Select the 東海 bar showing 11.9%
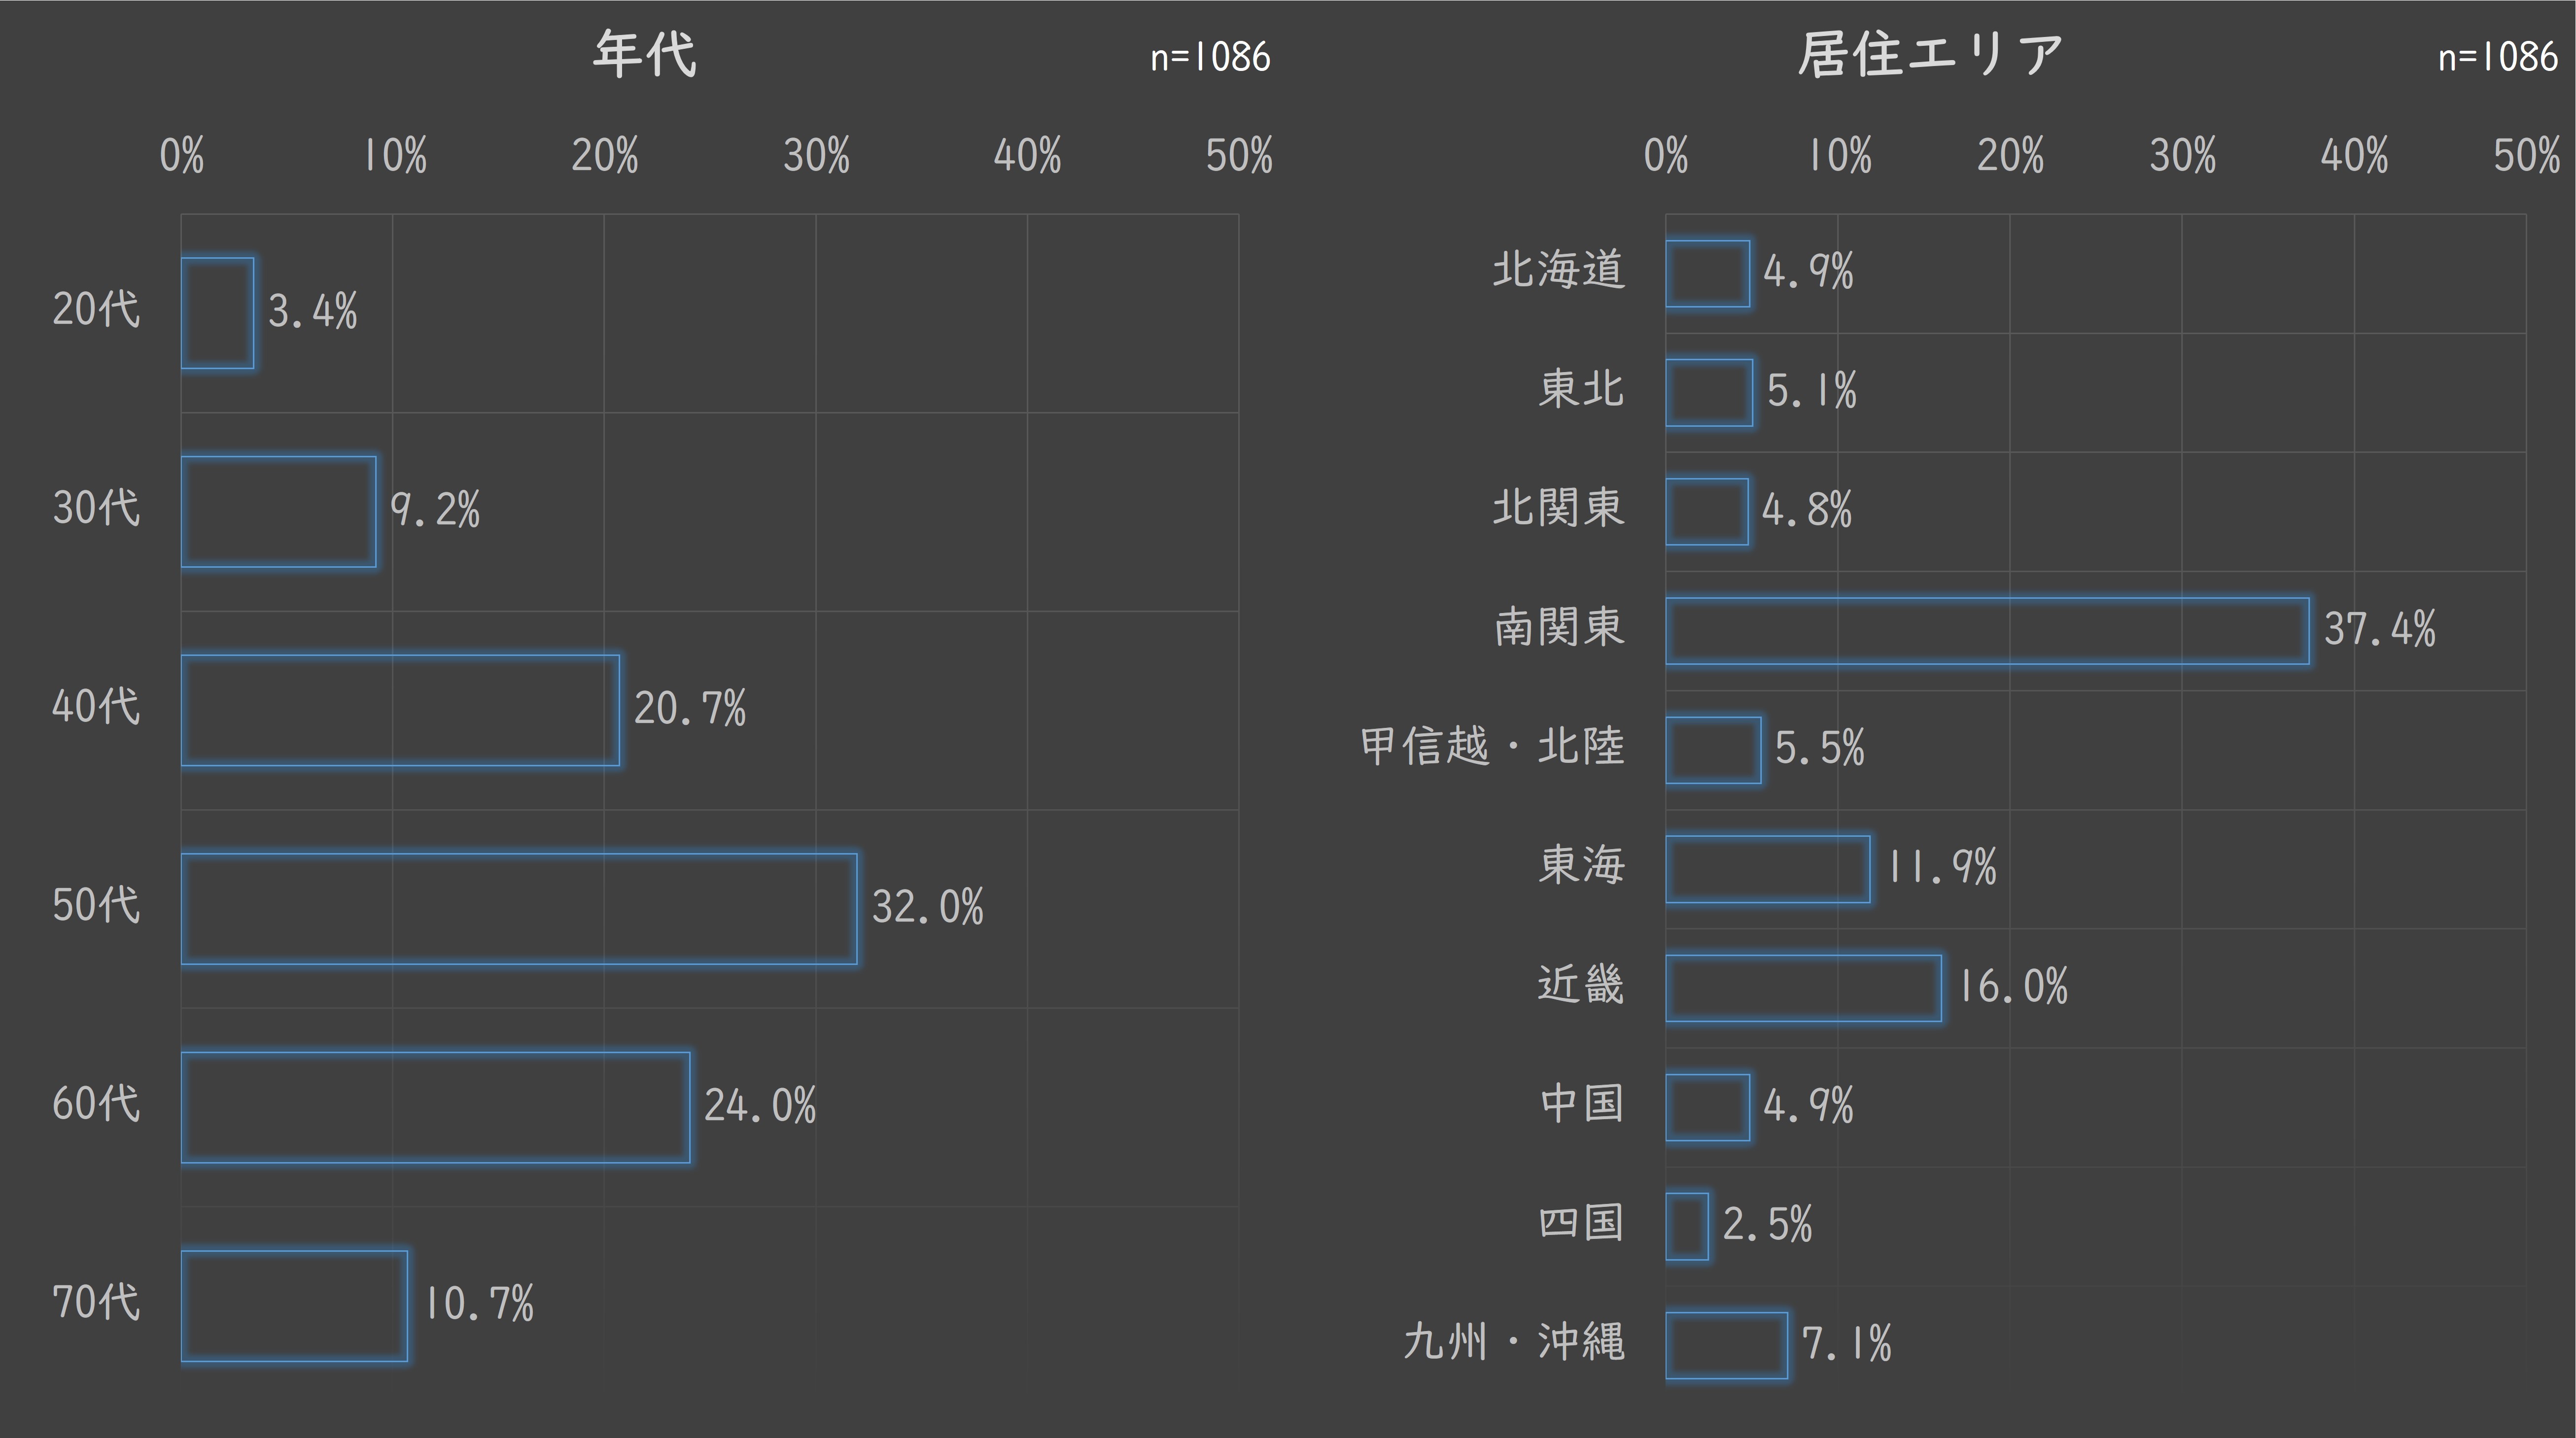2576x1438 pixels. [1768, 869]
